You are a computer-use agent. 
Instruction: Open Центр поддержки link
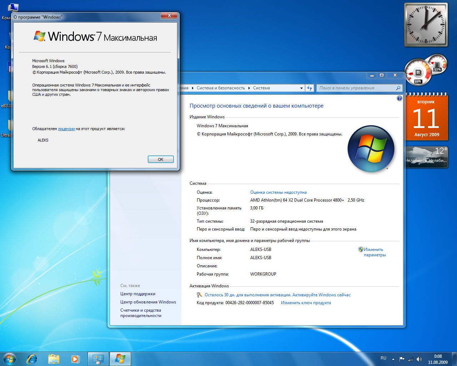point(138,294)
